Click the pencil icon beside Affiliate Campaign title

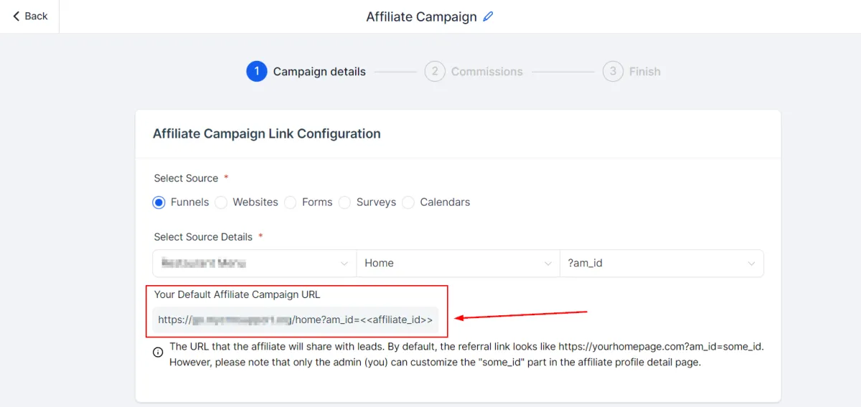[x=489, y=16]
